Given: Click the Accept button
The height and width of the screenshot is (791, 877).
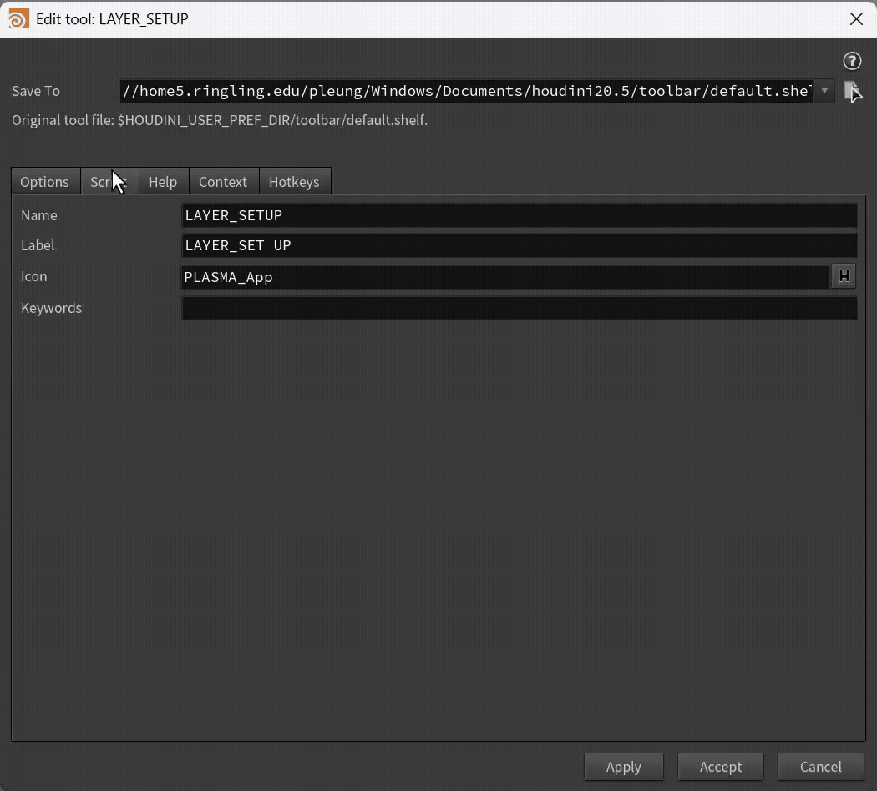Looking at the screenshot, I should coord(720,767).
